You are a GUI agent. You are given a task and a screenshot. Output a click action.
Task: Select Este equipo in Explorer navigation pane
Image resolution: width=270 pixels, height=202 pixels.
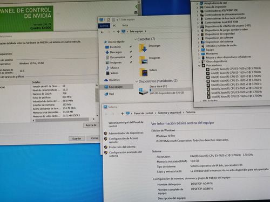[117, 87]
